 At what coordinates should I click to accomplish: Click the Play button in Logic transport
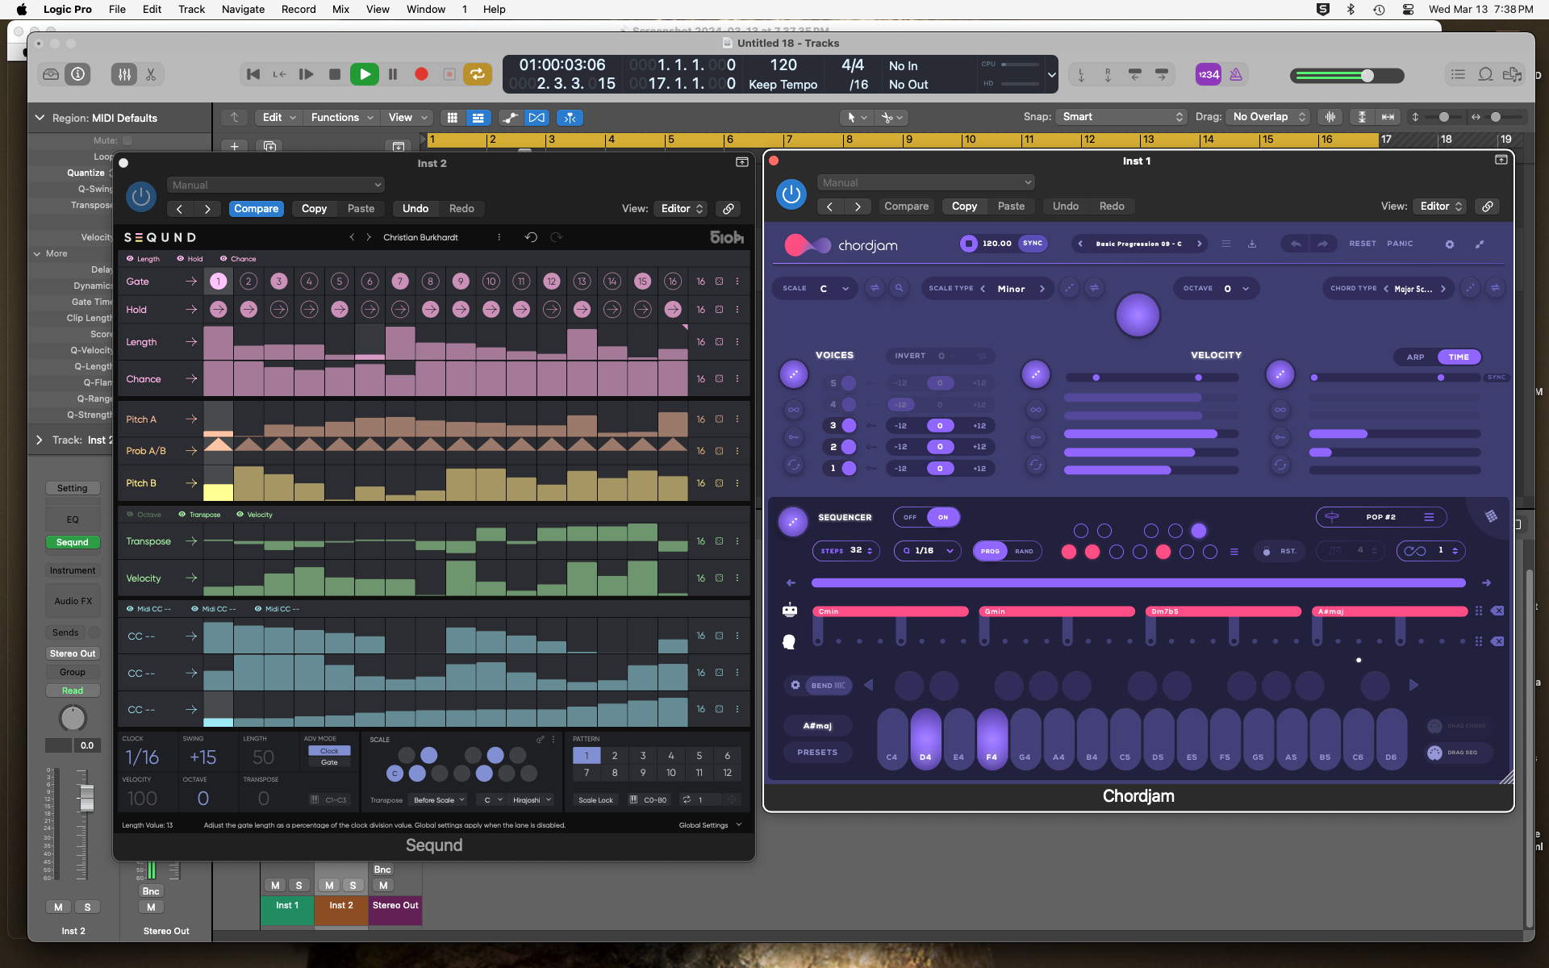pyautogui.click(x=365, y=74)
